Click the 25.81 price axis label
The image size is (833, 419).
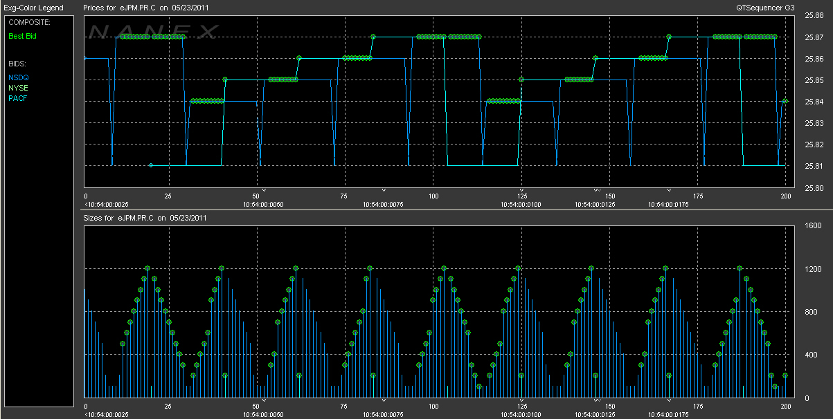pyautogui.click(x=813, y=166)
